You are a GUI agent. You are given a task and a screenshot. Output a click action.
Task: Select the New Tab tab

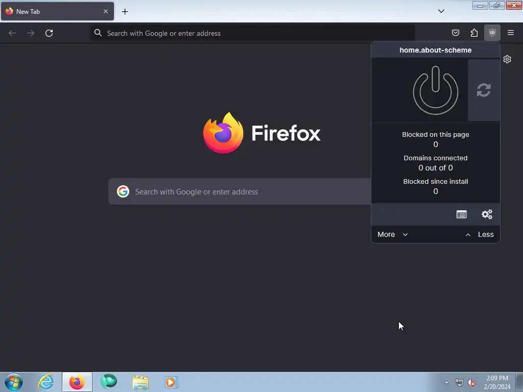pos(57,11)
